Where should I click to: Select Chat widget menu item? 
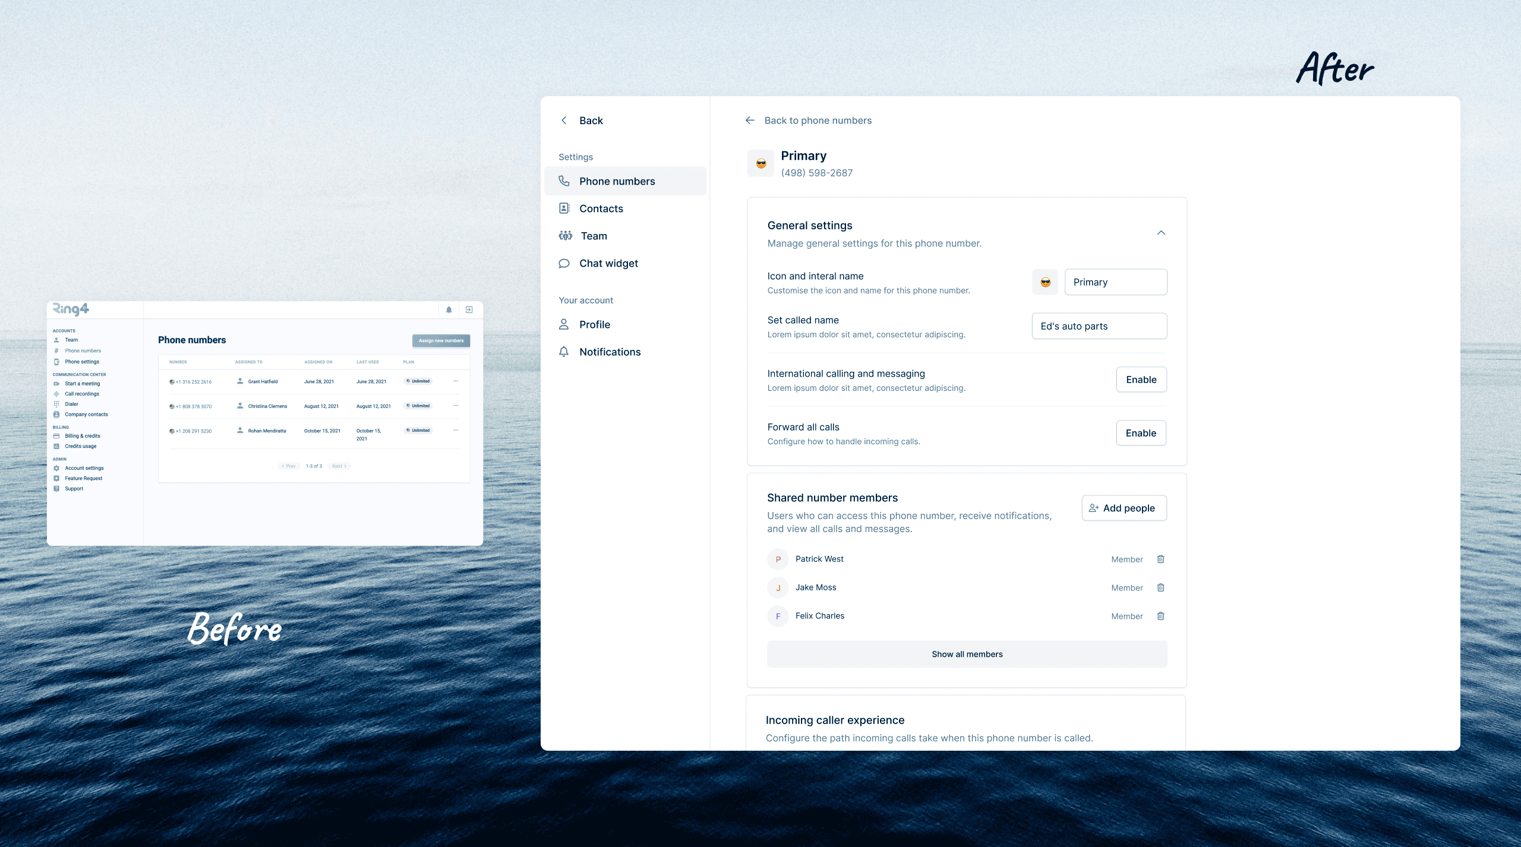[608, 263]
